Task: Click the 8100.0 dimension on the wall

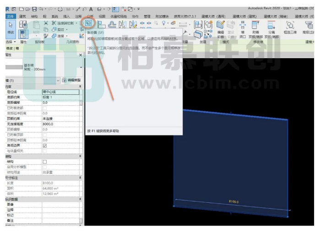Action: coord(234,201)
